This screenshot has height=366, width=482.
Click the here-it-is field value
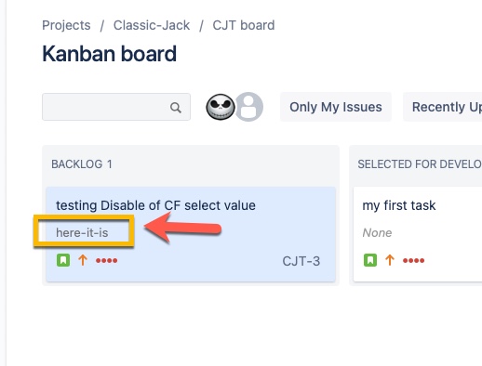82,232
